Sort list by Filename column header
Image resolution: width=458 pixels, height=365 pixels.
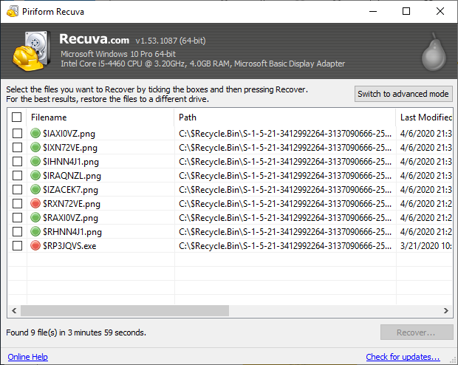pyautogui.click(x=100, y=117)
